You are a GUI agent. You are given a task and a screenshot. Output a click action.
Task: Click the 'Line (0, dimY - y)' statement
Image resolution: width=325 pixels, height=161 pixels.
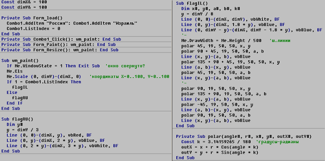coord(251,30)
